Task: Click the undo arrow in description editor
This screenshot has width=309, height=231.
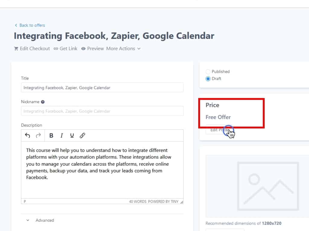Action: (27, 135)
